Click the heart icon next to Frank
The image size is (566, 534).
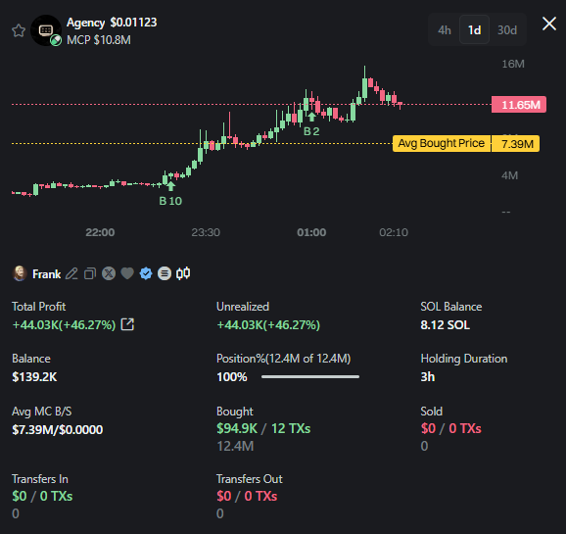point(127,273)
